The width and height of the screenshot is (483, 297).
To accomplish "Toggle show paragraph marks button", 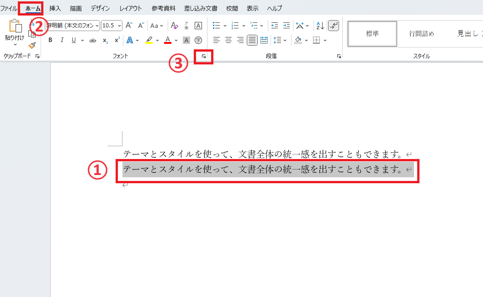I will pyautogui.click(x=334, y=25).
